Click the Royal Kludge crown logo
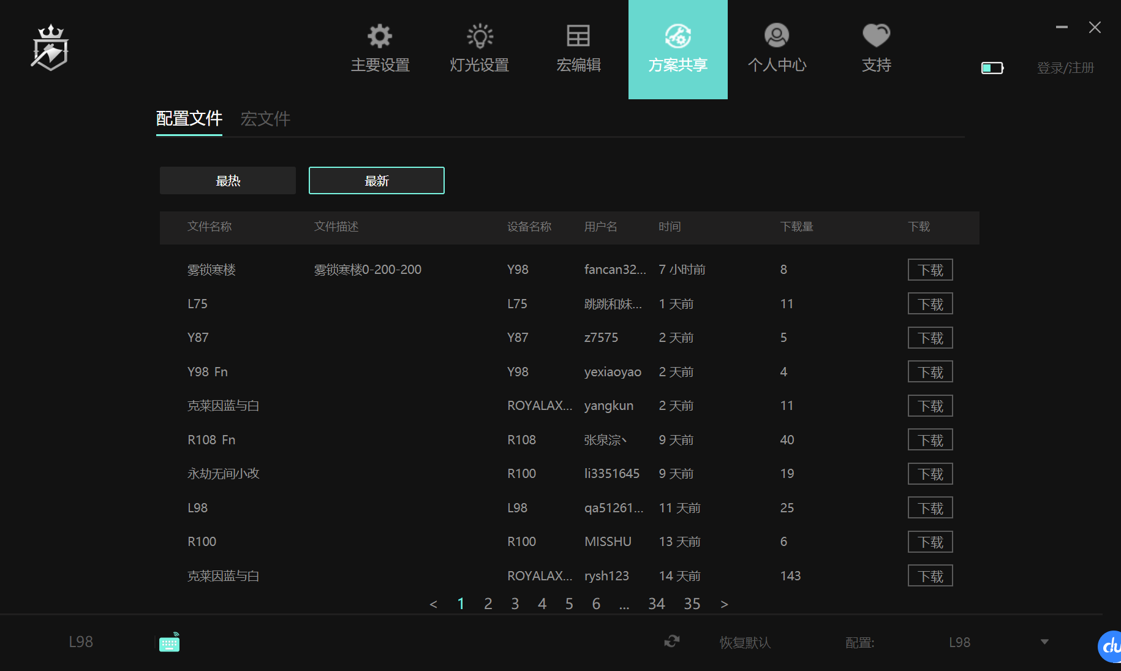This screenshot has width=1121, height=671. pos(50,48)
